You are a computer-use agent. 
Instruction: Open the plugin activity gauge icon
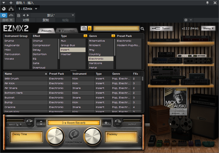(x=4, y=9)
